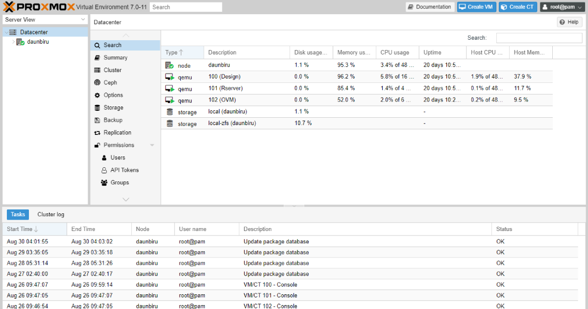Click the qemu icon for 100 (Design)
Viewport: 588px width, 309px height.
170,77
